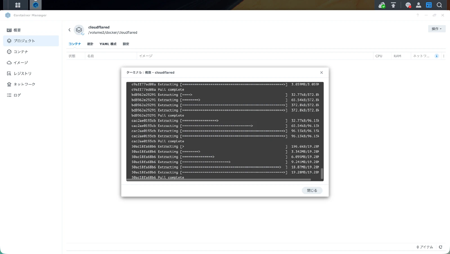The width and height of the screenshot is (450, 254).
Task: Open the ログ sidebar section
Action: point(17,95)
